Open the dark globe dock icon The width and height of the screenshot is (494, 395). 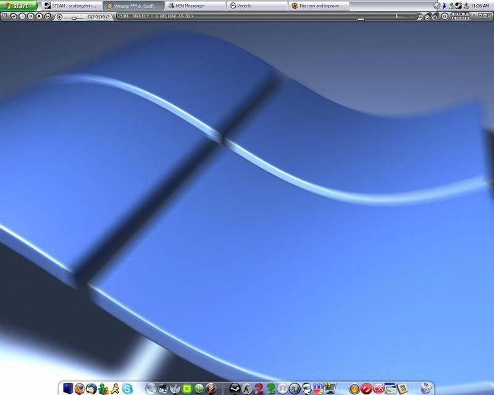pyautogui.click(x=163, y=388)
